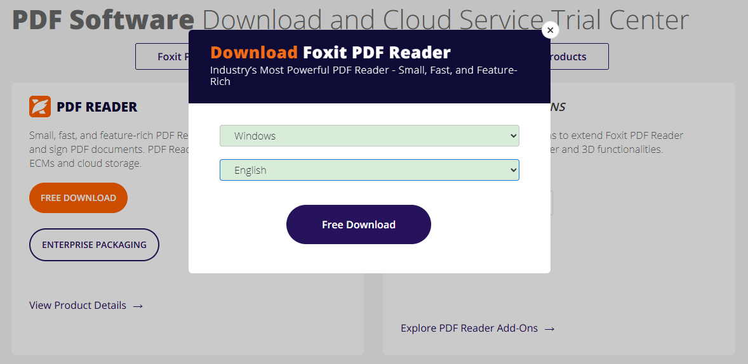Click the PDF Software Download page heading
The image size is (748, 364).
click(x=350, y=20)
